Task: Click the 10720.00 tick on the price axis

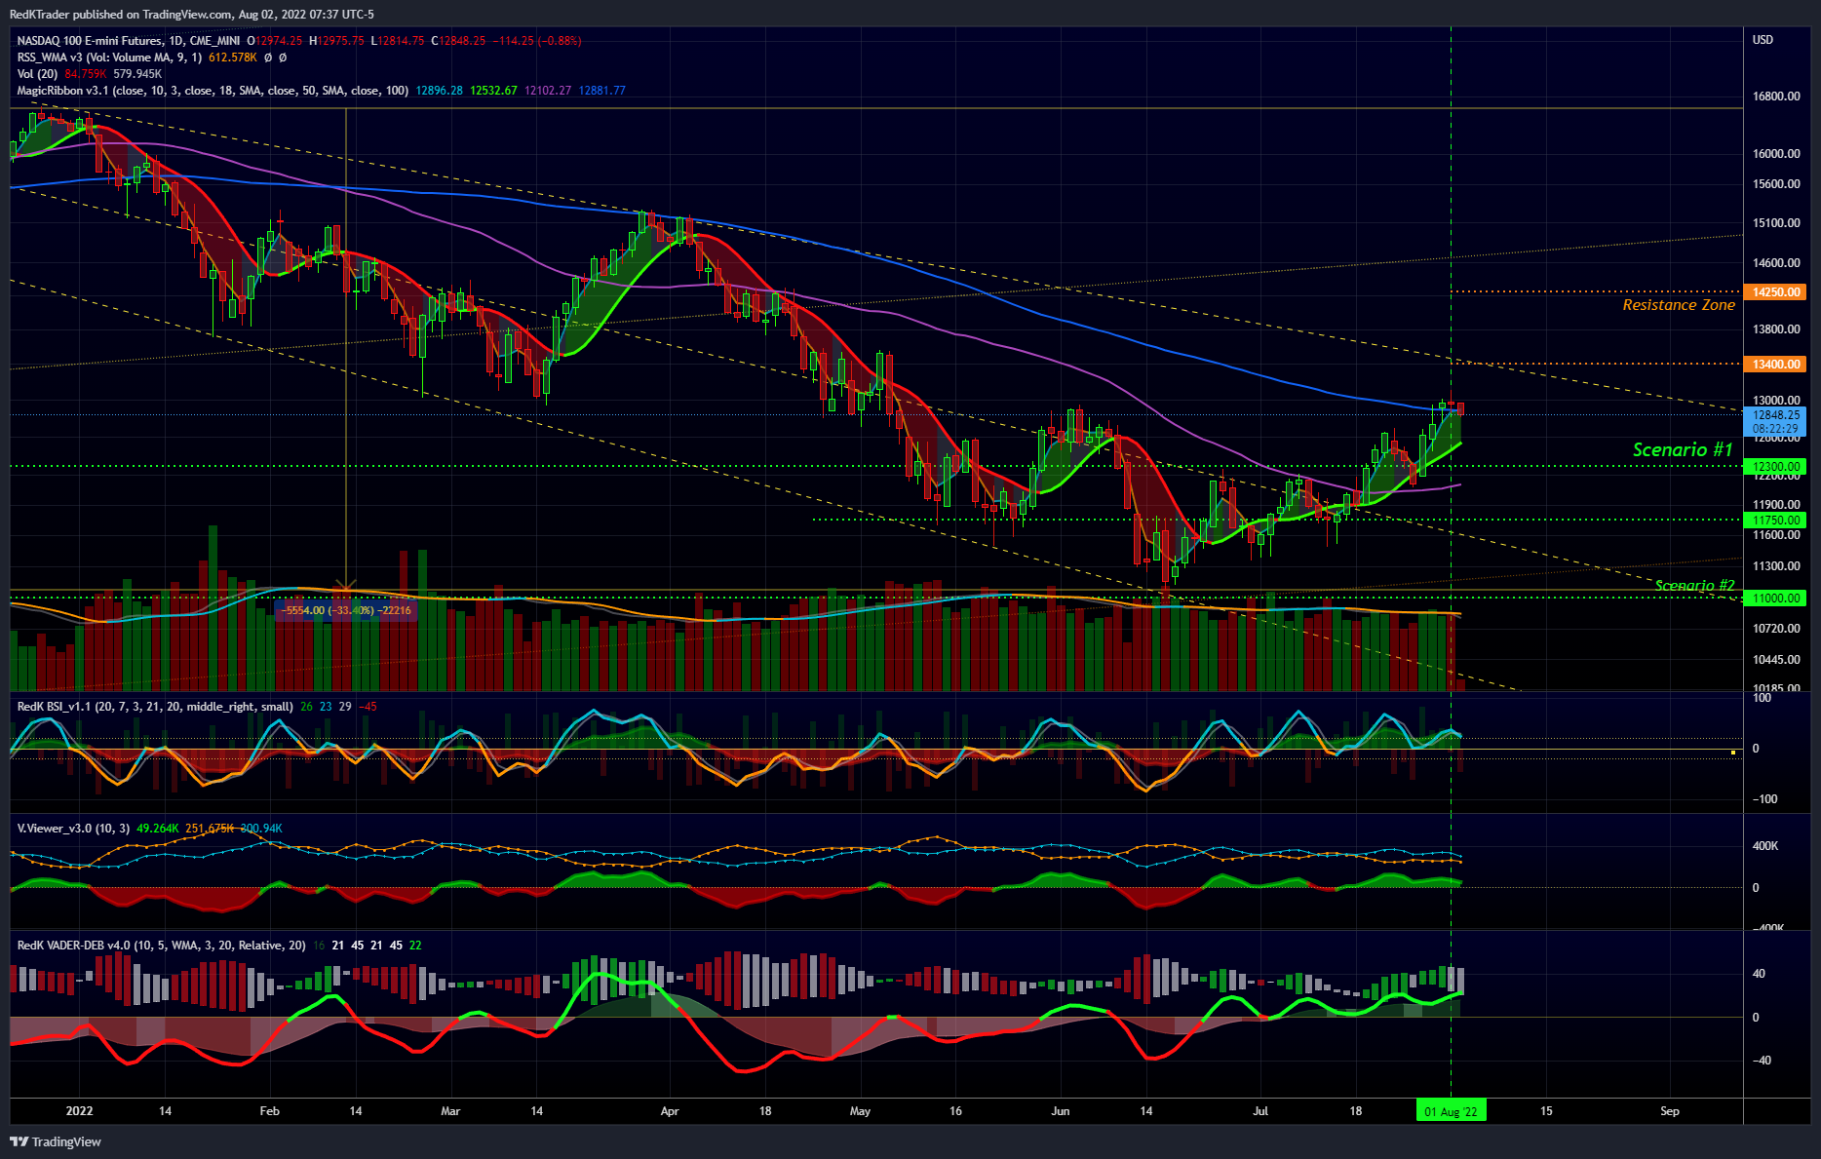Action: [1776, 629]
